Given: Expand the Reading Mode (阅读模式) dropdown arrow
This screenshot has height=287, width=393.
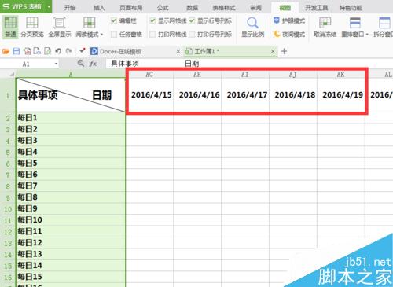Looking at the screenshot, I should pyautogui.click(x=101, y=34).
